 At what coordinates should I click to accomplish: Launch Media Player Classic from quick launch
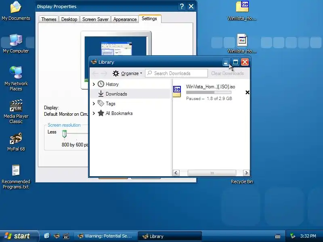66,236
